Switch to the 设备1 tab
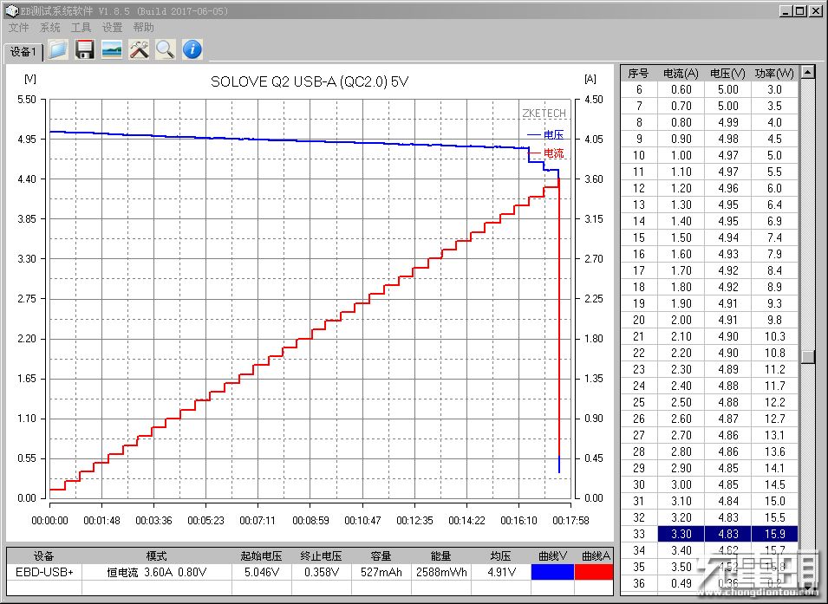The image size is (828, 604). 23,52
